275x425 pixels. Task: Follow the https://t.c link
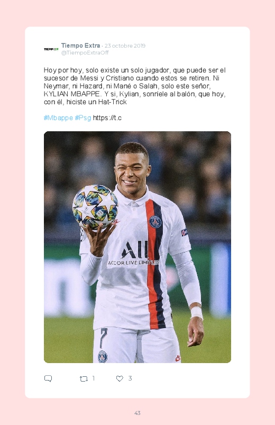pyautogui.click(x=107, y=118)
